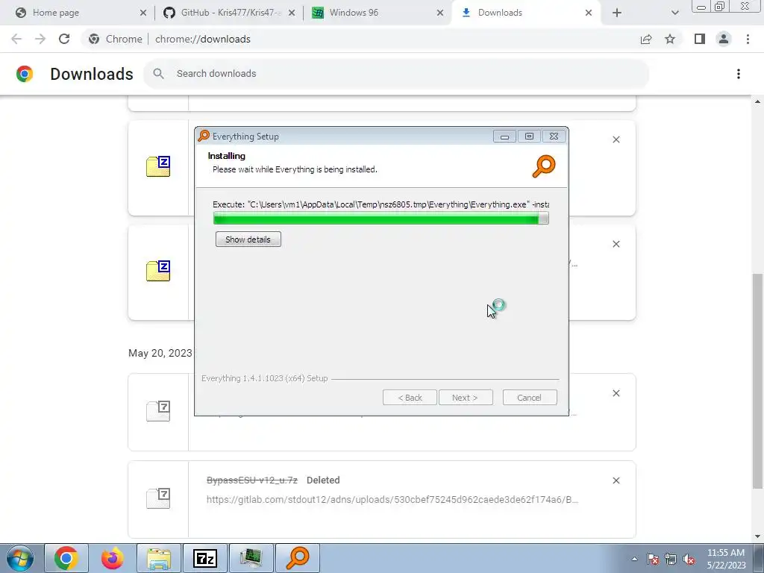Viewport: 764px width, 573px height.
Task: Bookmark this tab with the star icon
Action: point(670,39)
